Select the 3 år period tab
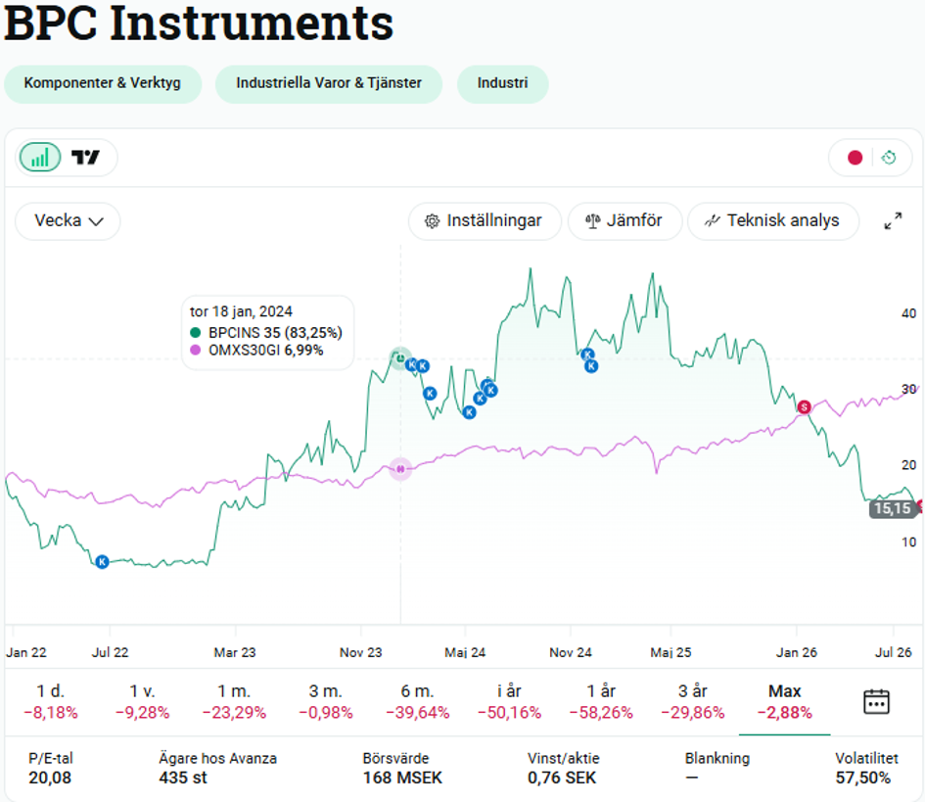The image size is (925, 802). tap(693, 701)
